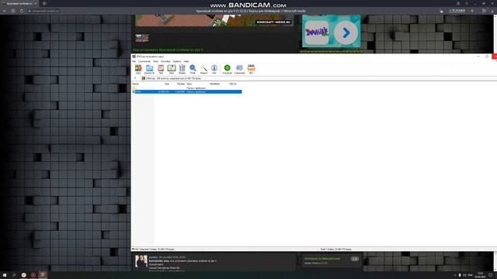The image size is (497, 279).
Task: Click the small map thumbnail on webpage
Action: 142,38
